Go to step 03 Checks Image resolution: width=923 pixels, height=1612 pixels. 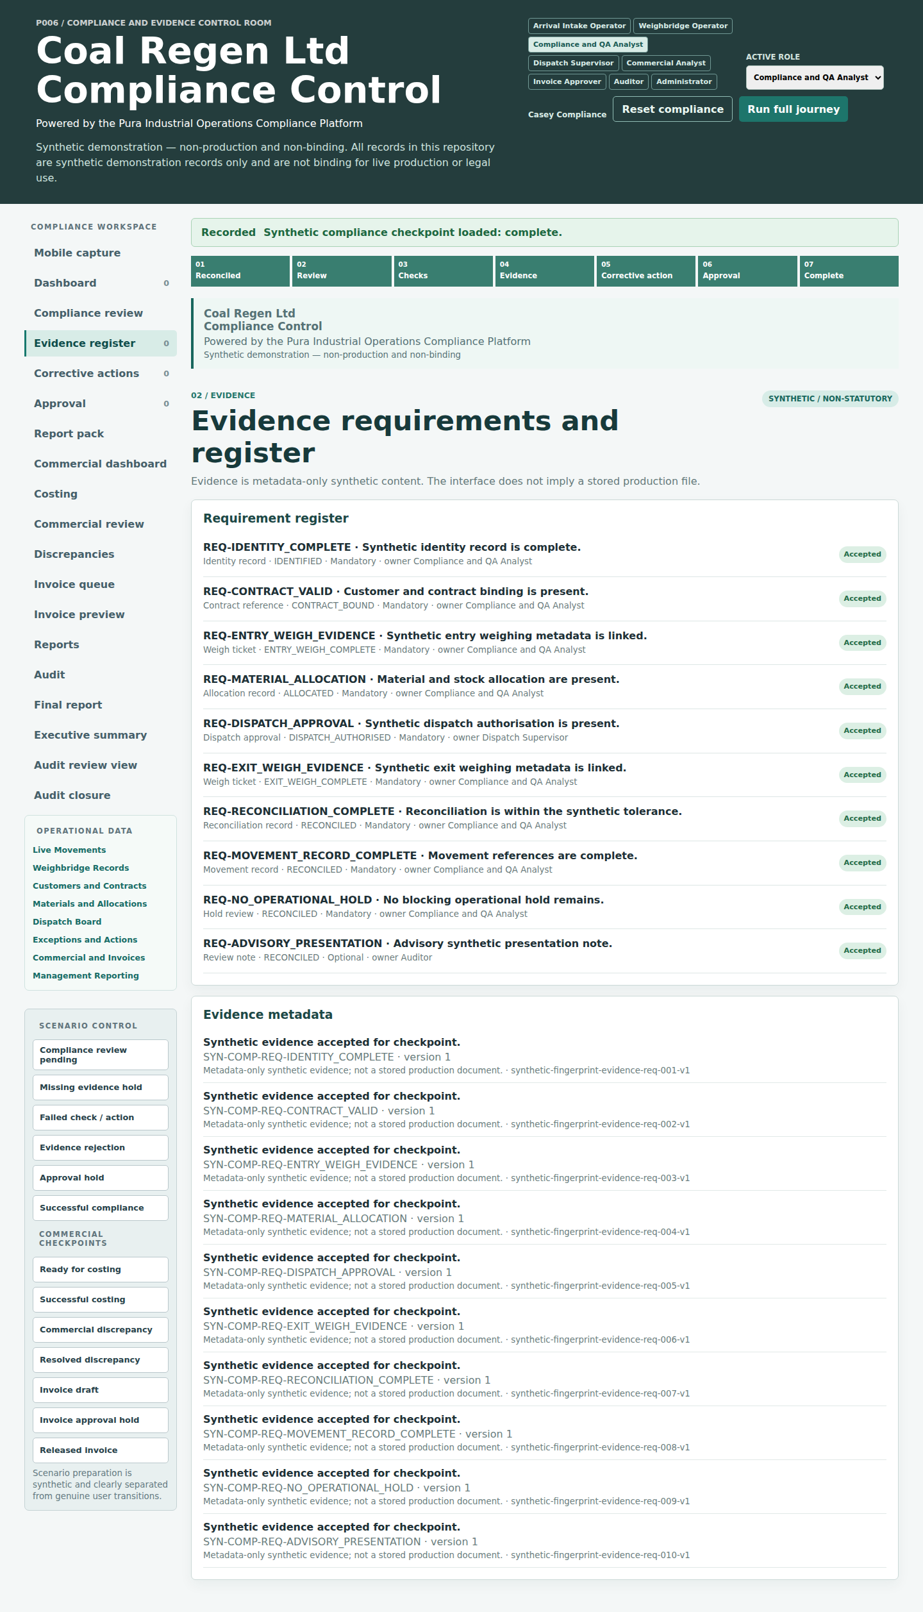(x=444, y=271)
